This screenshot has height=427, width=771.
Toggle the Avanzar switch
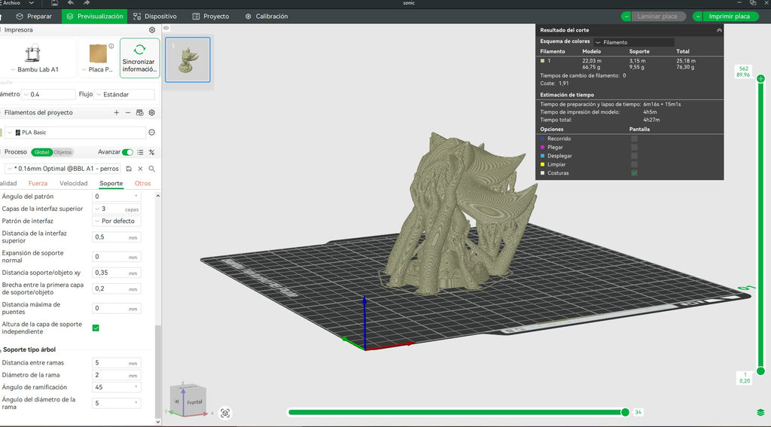click(x=127, y=152)
